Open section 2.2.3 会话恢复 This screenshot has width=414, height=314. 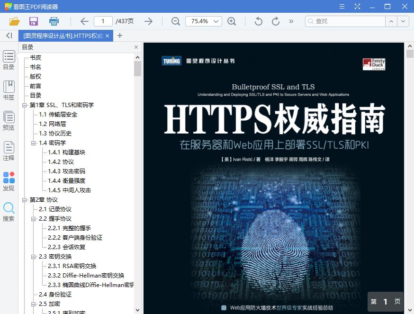click(x=66, y=247)
